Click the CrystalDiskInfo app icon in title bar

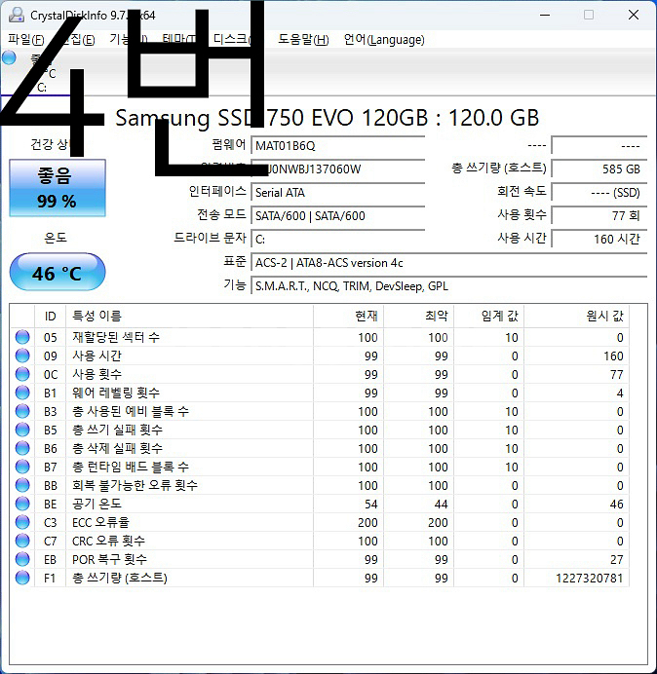click(17, 15)
